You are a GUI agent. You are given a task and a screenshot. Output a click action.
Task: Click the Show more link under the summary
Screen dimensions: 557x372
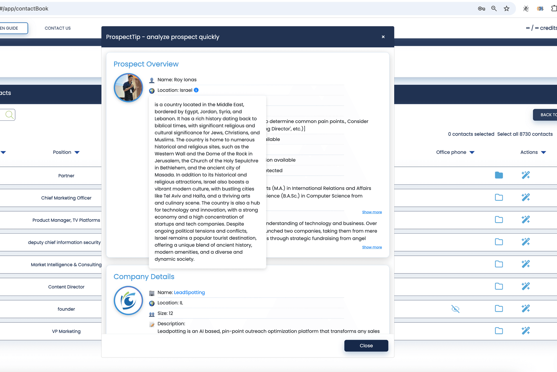coord(372,247)
